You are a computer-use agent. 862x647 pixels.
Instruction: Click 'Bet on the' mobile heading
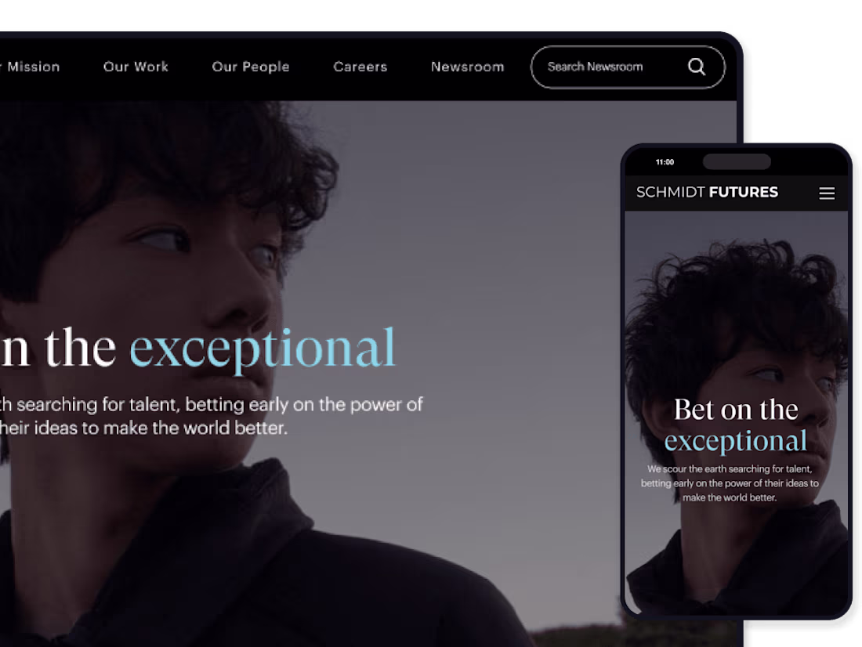[x=736, y=410]
